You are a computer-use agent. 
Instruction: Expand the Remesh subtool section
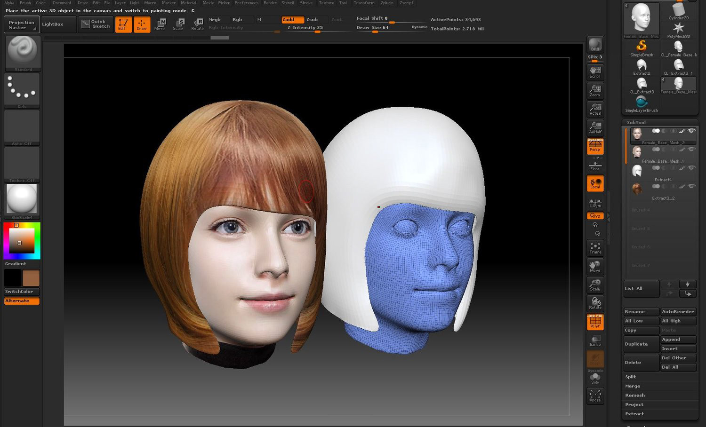635,395
